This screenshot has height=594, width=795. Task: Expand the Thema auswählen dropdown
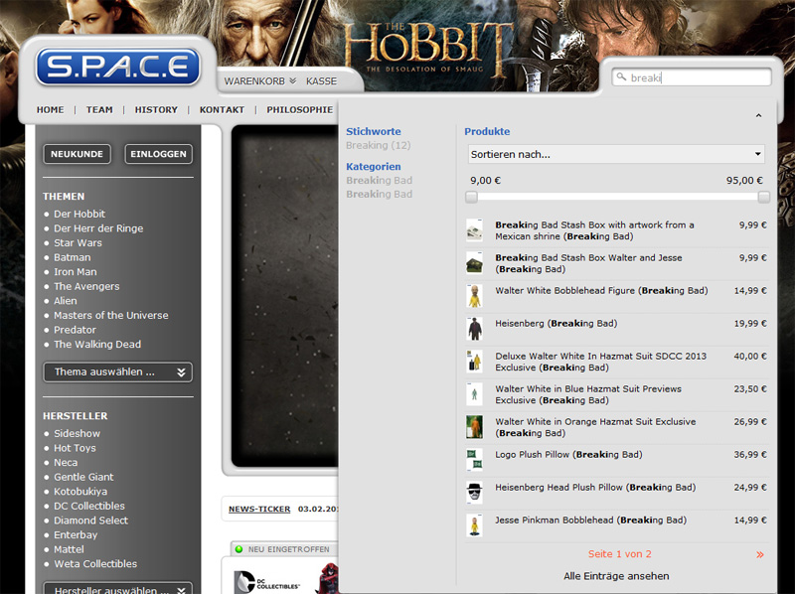tap(117, 372)
